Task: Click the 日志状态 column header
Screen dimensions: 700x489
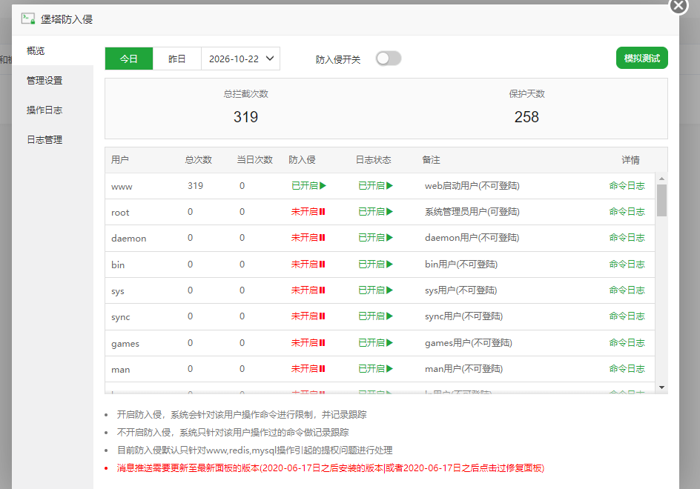Action: 373,160
